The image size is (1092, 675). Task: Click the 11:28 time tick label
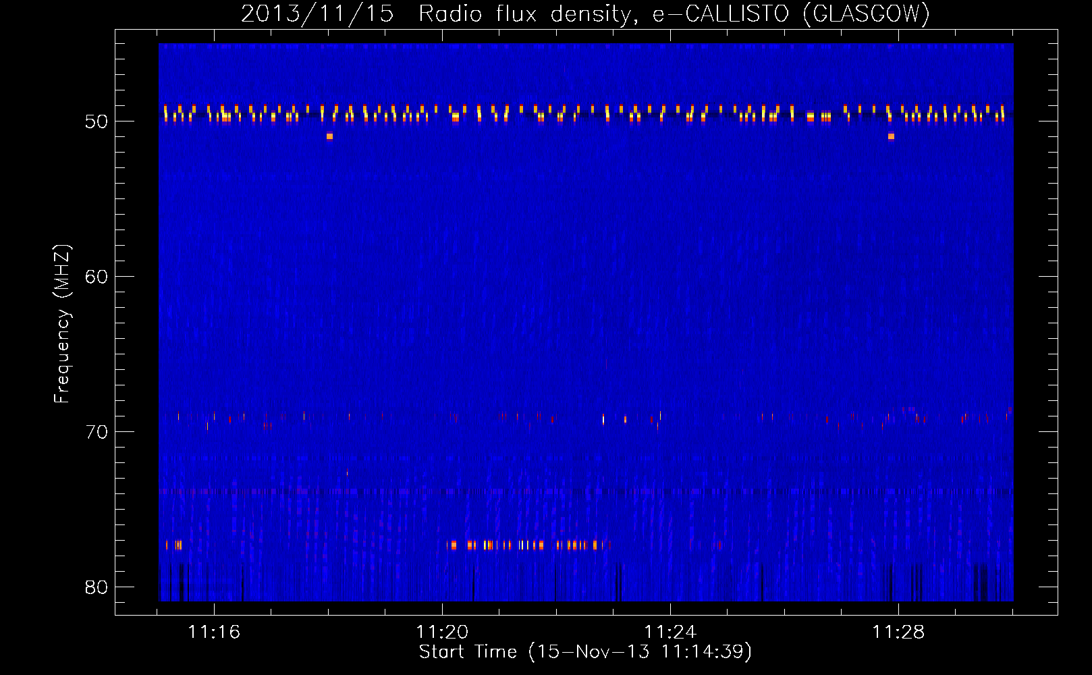[898, 632]
